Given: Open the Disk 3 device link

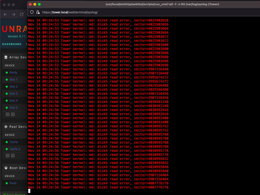Looking at the screenshot, I should tap(14, 93).
